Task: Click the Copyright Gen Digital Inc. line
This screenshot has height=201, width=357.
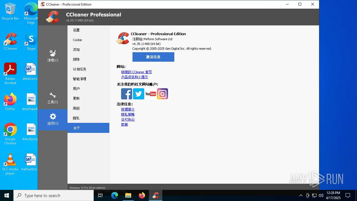Action: [172, 49]
